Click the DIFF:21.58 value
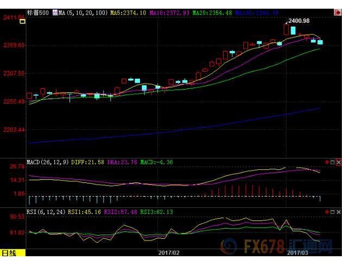Image resolution: width=342 pixels, height=266 pixels. coord(88,162)
